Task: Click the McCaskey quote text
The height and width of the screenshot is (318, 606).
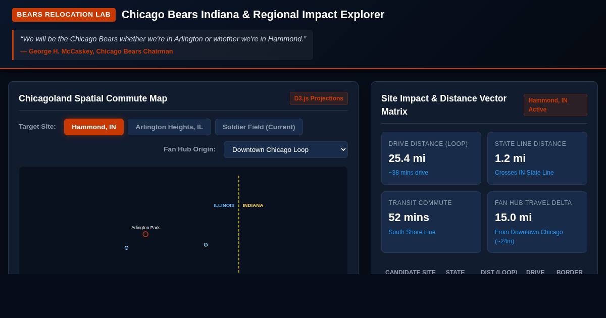Action: pos(163,39)
